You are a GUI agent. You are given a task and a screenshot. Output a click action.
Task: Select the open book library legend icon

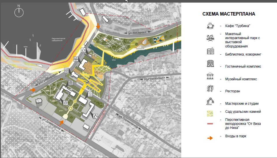click(x=210, y=52)
